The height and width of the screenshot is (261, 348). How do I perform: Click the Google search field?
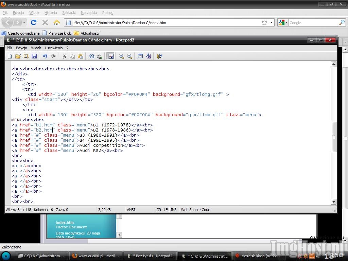point(313,23)
